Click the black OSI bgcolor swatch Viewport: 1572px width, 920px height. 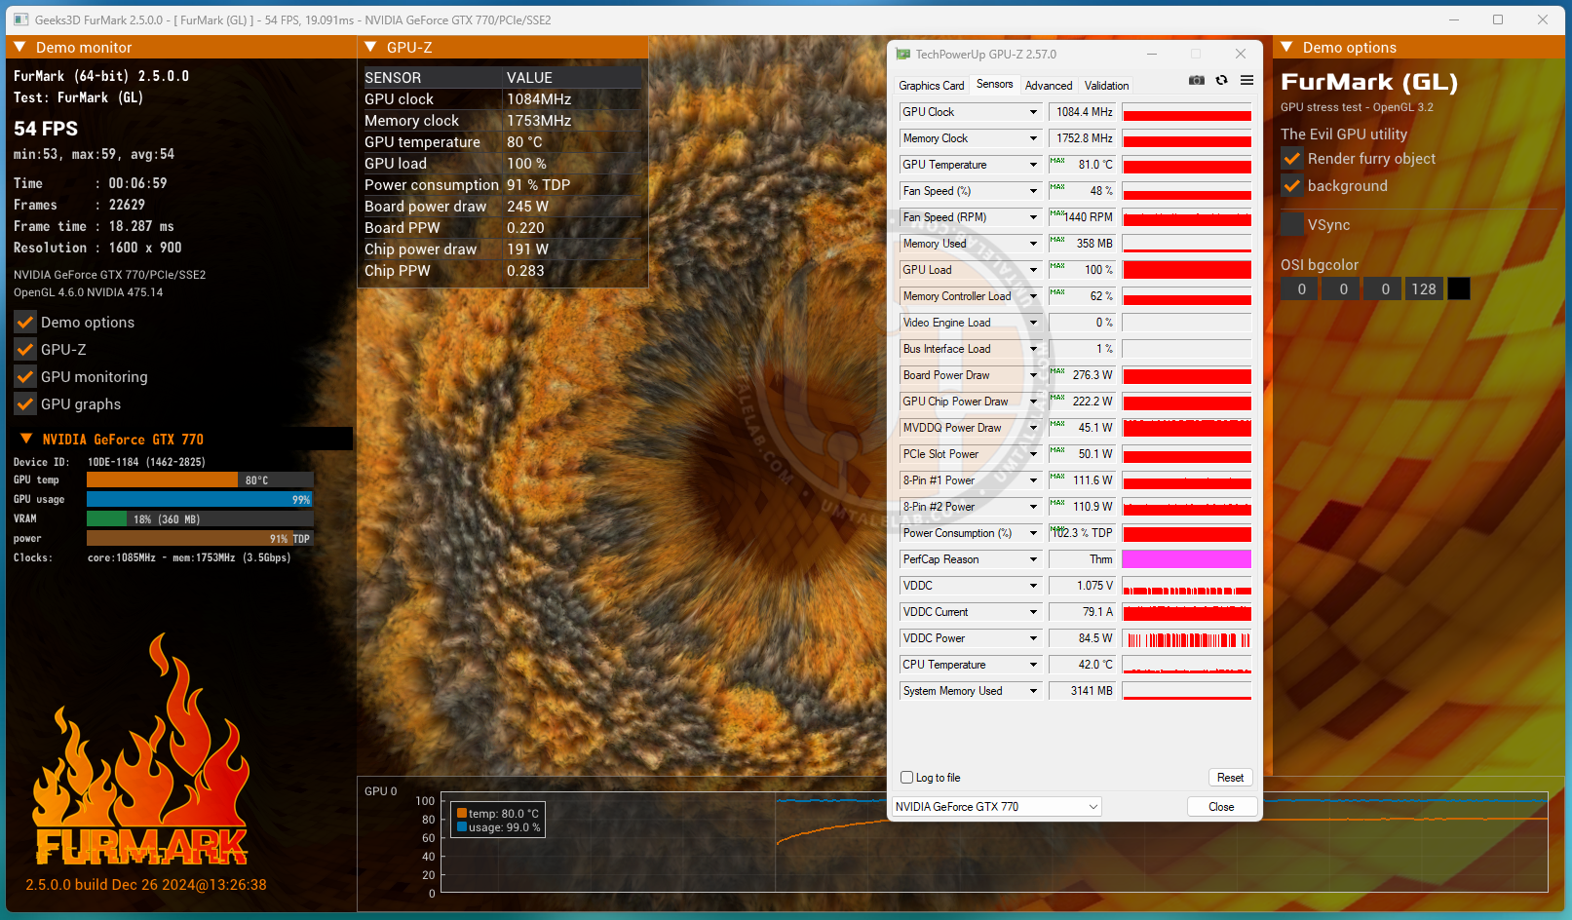coord(1459,288)
